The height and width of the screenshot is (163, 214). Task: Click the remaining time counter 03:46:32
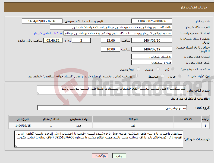53,41
